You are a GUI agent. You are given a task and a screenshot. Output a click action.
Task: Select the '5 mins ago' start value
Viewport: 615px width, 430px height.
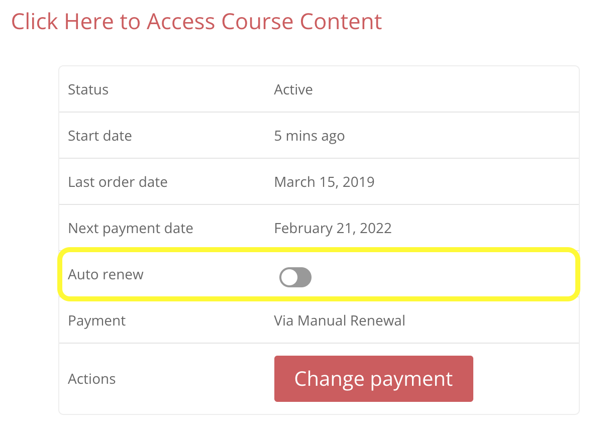(310, 136)
